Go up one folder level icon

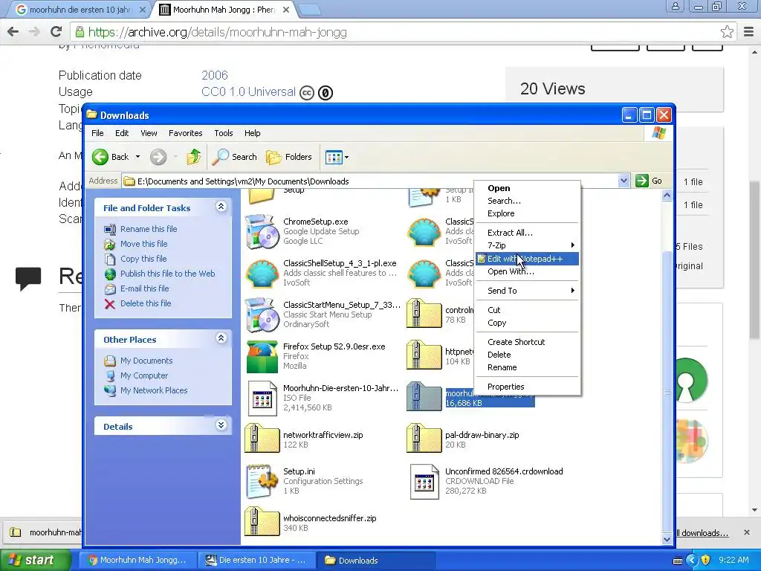194,157
